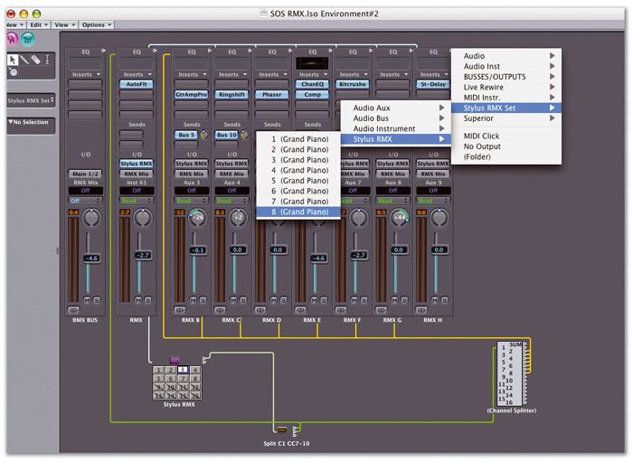Open the GtrAmpPro insert on RMX B

pyautogui.click(x=192, y=94)
